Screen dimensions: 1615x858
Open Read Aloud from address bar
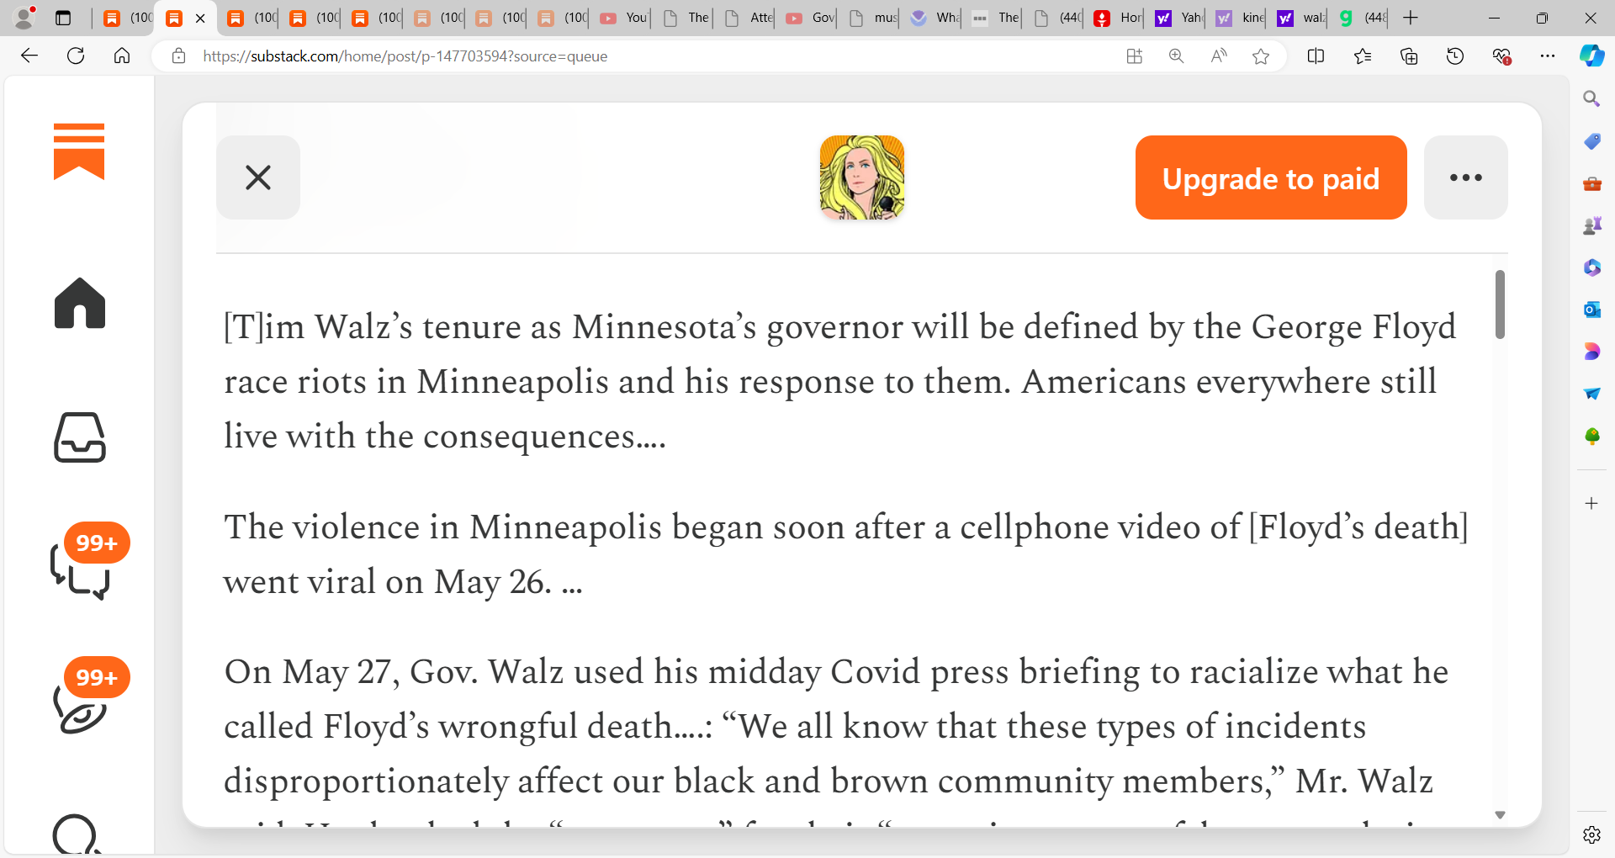coord(1218,56)
